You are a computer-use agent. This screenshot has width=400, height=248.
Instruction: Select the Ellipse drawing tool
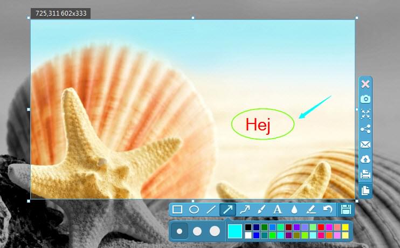(194, 210)
